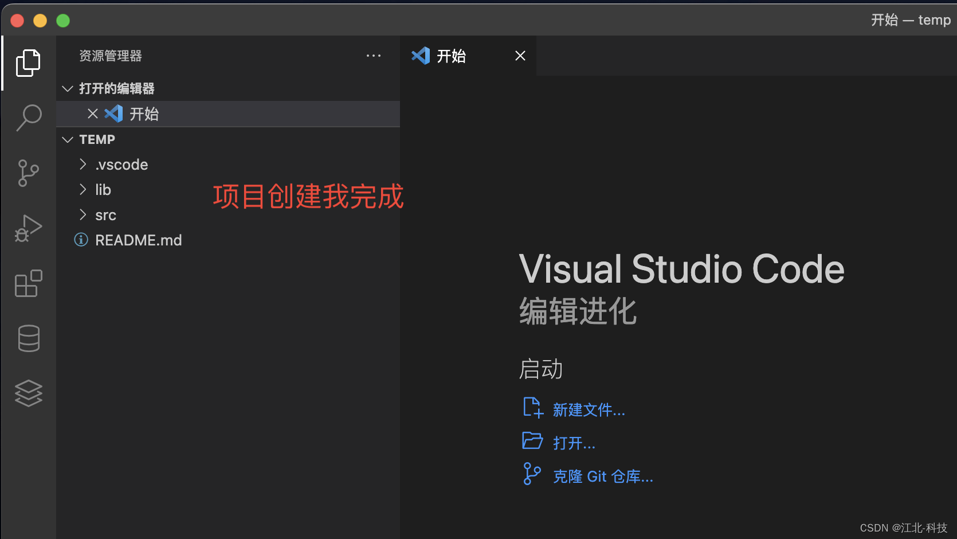957x539 pixels.
Task: Collapse the TEMP folder section
Action: pos(68,139)
